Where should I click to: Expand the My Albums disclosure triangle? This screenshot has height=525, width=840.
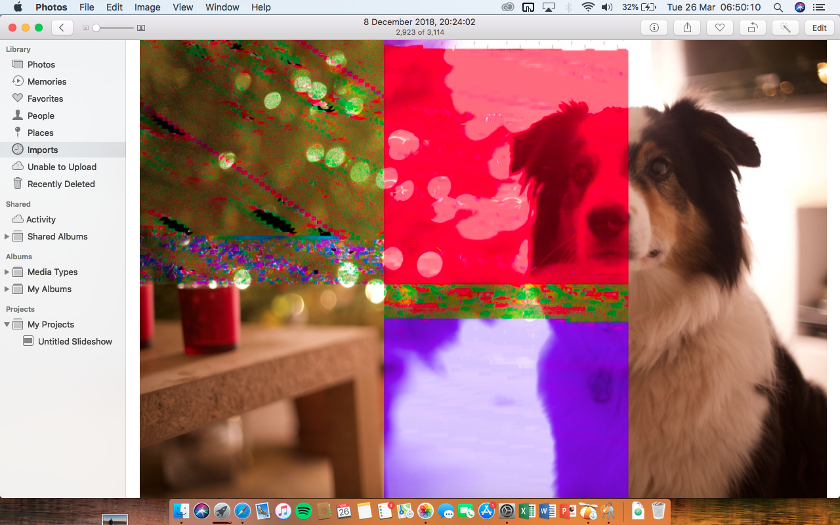click(x=7, y=289)
